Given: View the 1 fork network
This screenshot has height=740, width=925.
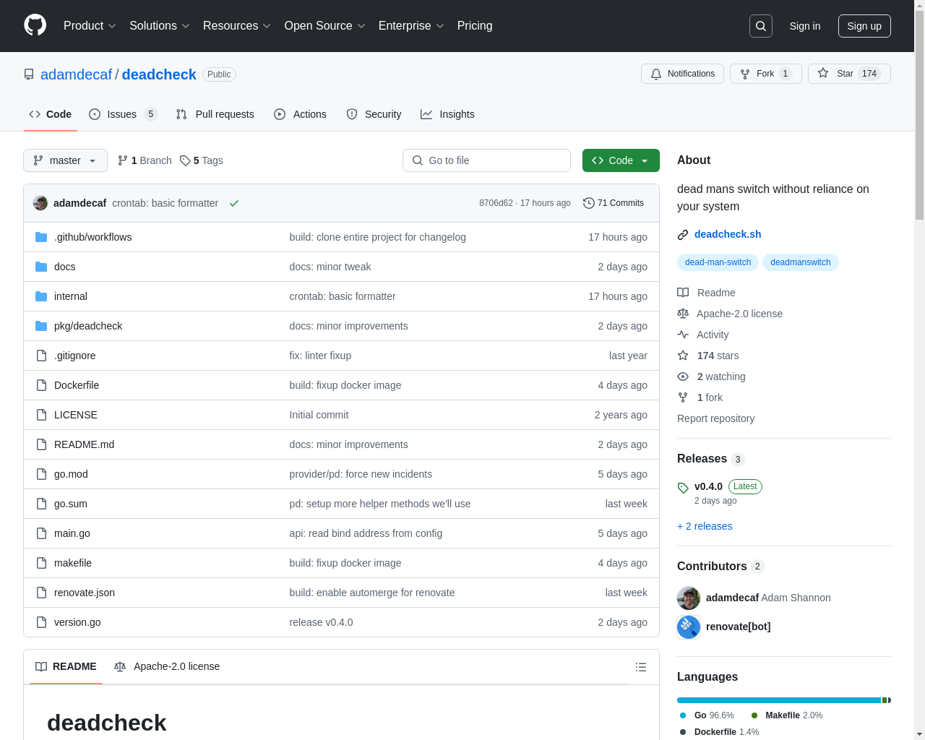Looking at the screenshot, I should pos(700,397).
